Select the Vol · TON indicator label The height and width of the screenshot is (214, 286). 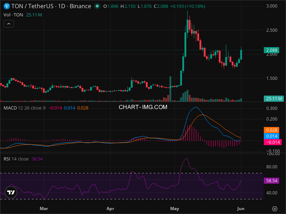13,15
